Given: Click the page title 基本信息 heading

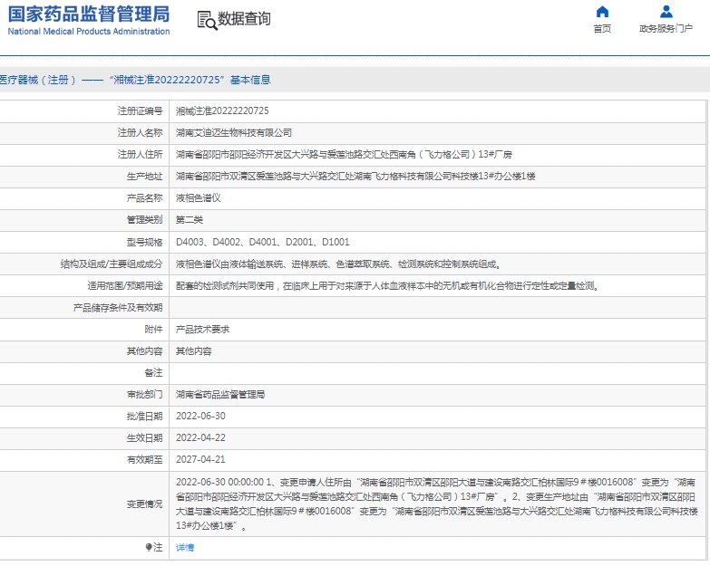Looking at the screenshot, I should (x=250, y=80).
